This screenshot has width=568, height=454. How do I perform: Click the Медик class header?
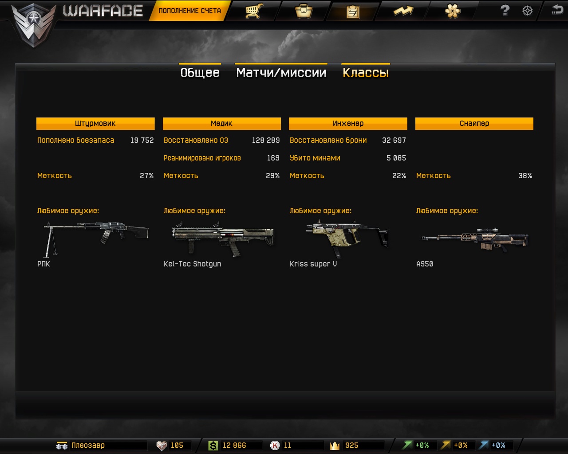point(222,123)
